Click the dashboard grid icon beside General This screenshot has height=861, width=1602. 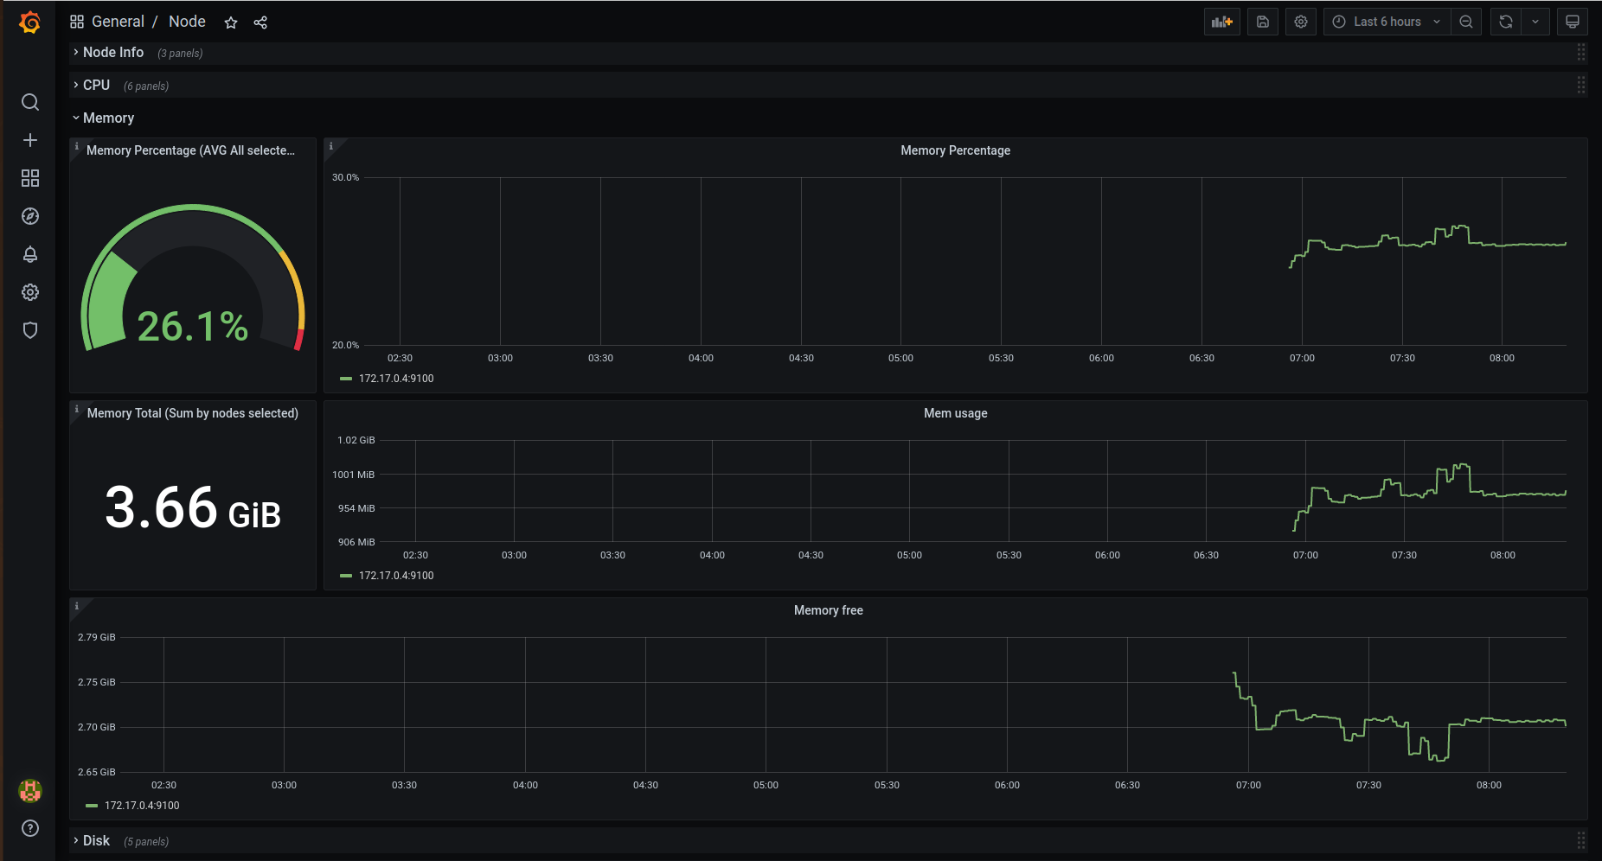(x=77, y=22)
